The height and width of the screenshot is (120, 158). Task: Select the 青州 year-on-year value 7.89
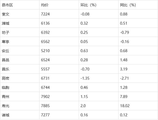click(x=123, y=97)
